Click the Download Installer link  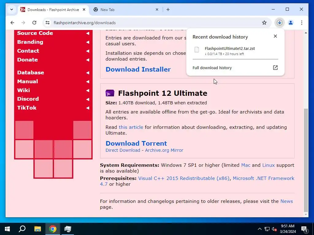pyautogui.click(x=138, y=69)
